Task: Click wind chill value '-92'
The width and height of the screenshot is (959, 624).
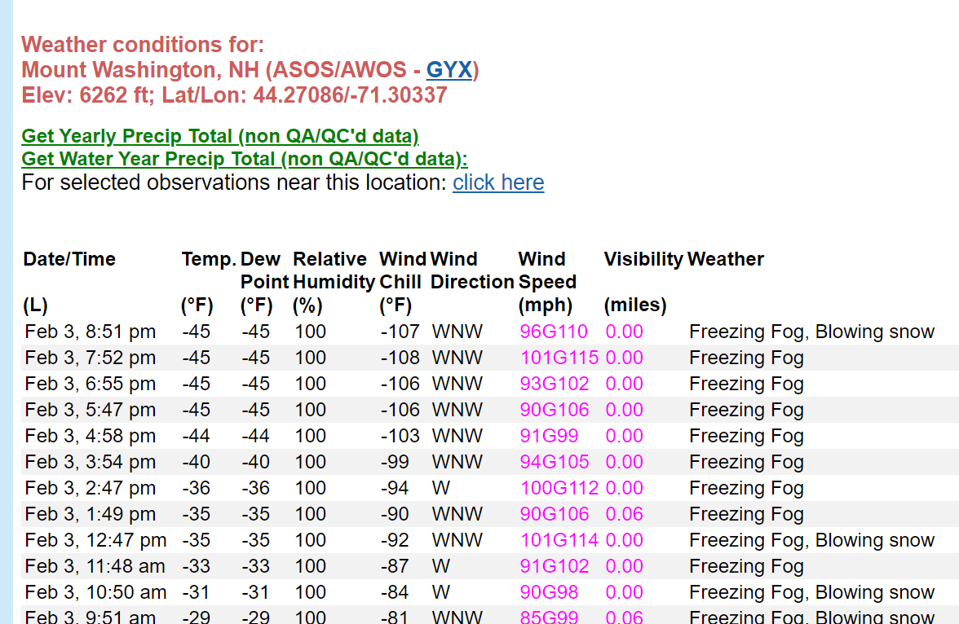Action: (395, 540)
